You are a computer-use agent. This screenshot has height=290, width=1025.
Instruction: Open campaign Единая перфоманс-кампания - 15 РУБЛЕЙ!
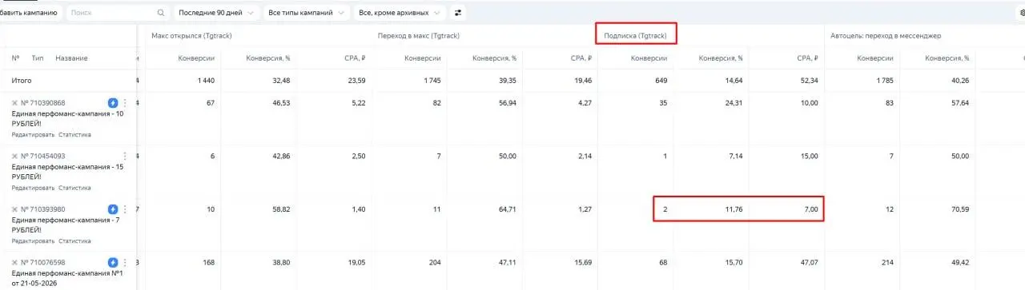(67, 172)
